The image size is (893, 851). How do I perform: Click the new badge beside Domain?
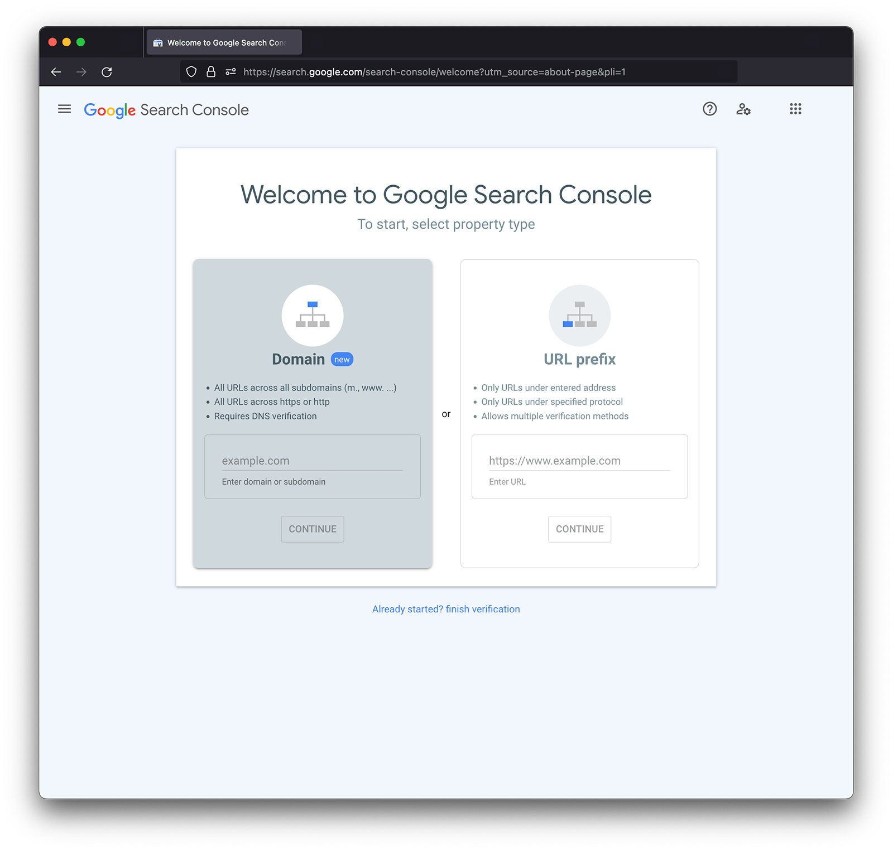click(x=342, y=360)
